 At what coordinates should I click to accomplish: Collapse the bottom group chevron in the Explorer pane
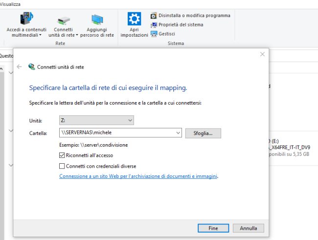(11, 165)
